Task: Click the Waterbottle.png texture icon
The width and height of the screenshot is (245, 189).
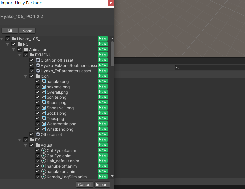Action: pos(44,124)
